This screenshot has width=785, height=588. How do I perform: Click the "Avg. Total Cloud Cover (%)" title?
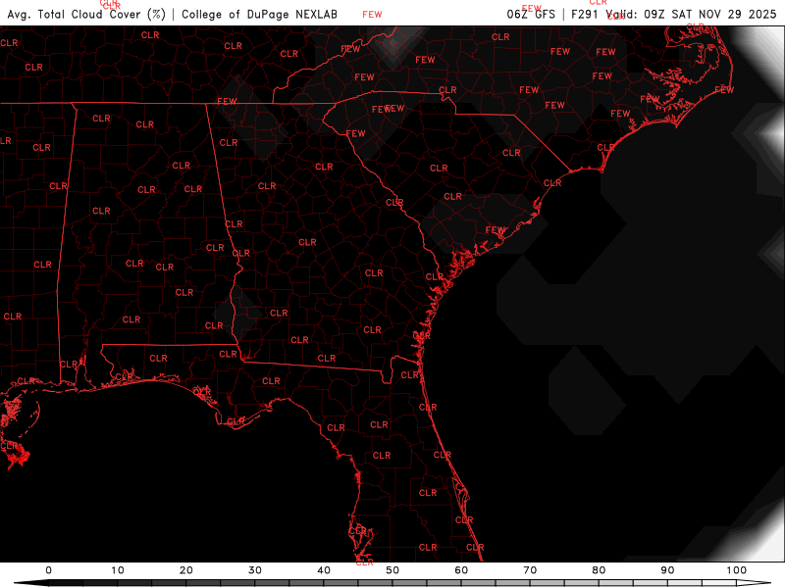[x=86, y=14]
